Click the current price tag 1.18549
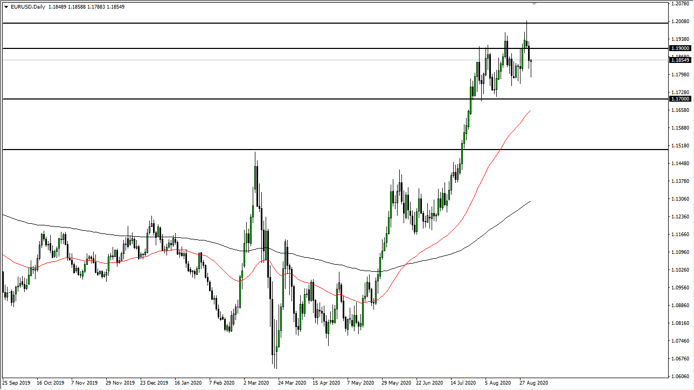This screenshot has height=390, width=694. [x=679, y=60]
